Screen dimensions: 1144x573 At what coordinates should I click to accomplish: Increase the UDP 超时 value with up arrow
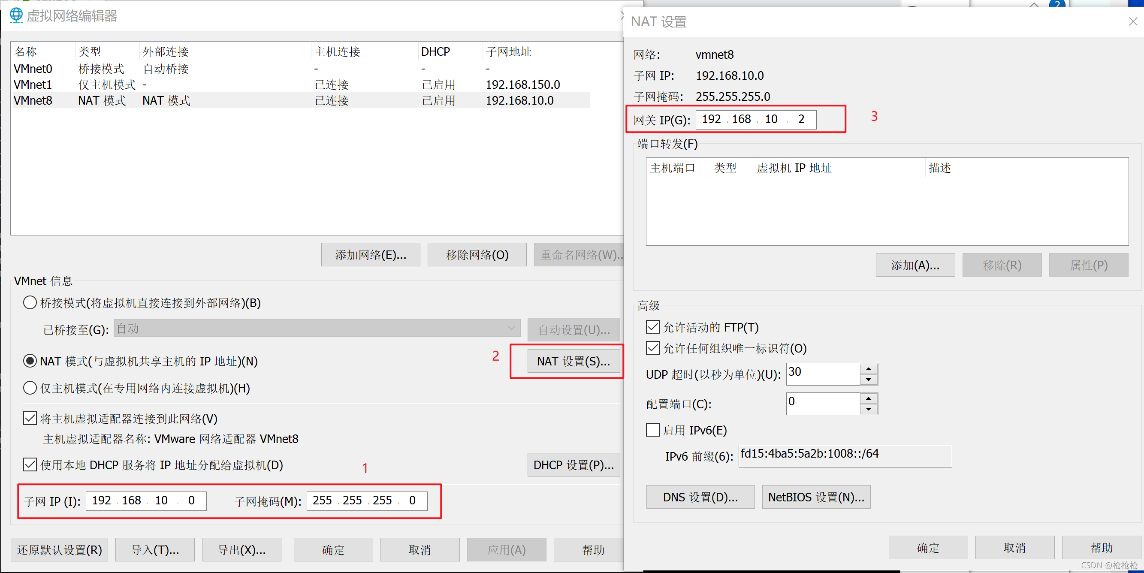(x=868, y=369)
